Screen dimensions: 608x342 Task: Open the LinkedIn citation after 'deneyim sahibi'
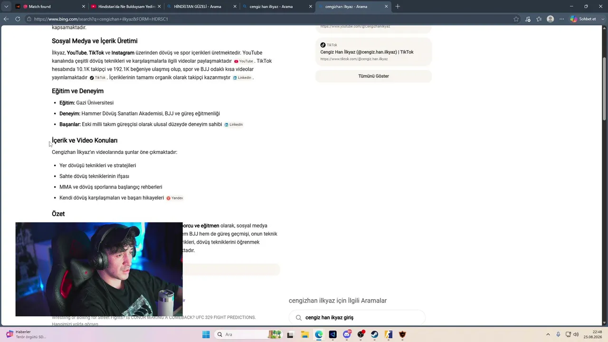click(x=234, y=124)
